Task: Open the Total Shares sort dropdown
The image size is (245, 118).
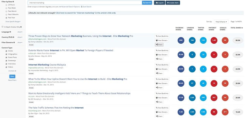Action: [221, 22]
